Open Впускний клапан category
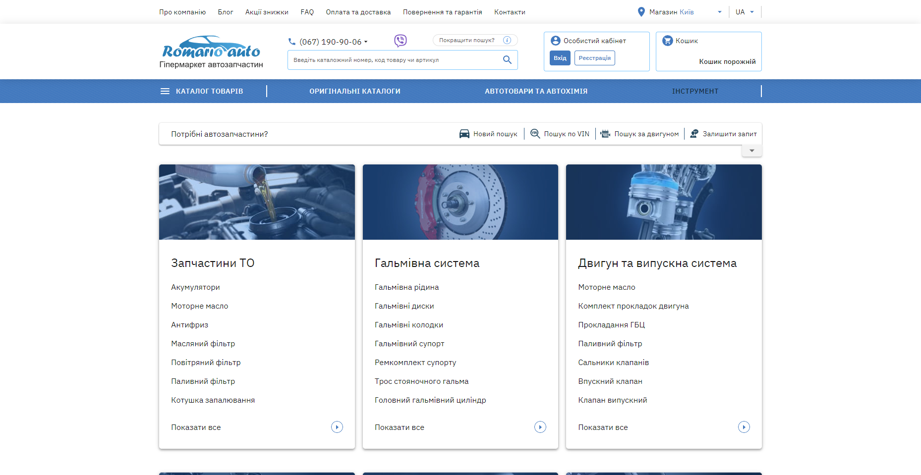Image resolution: width=921 pixels, height=475 pixels. coord(610,381)
